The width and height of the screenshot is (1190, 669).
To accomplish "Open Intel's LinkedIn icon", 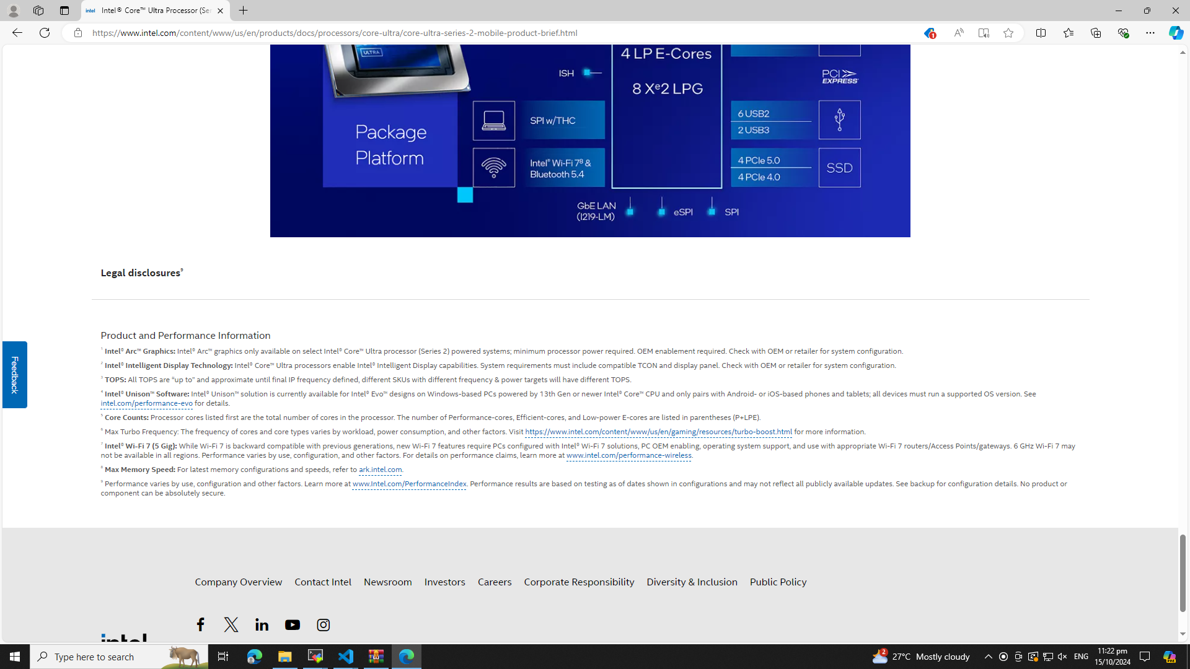I will pyautogui.click(x=262, y=624).
